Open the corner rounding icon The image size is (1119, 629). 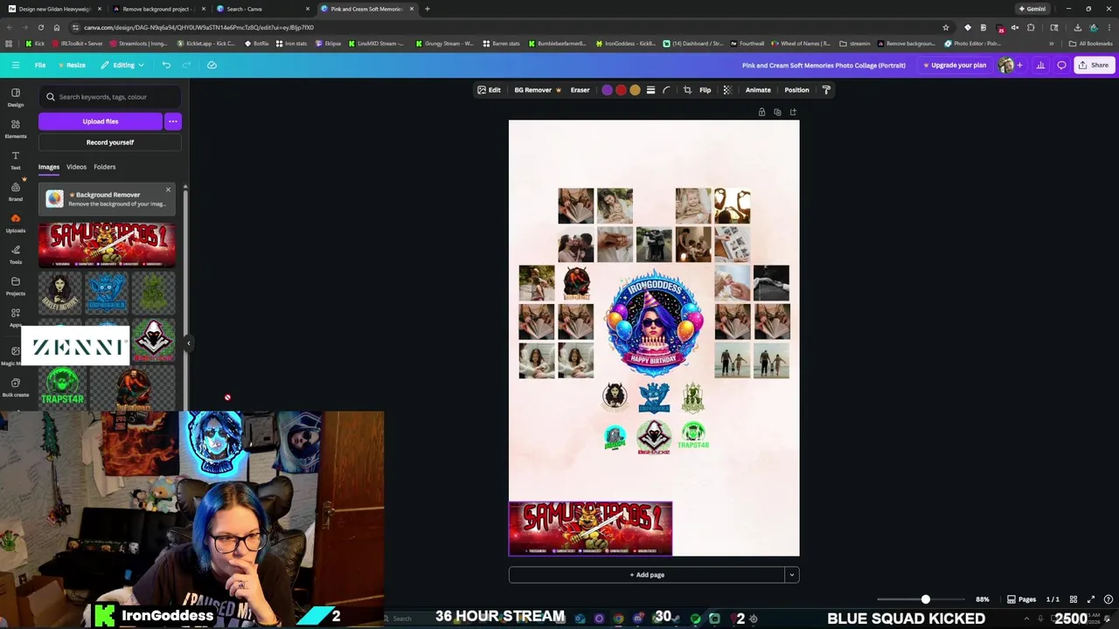(x=666, y=90)
